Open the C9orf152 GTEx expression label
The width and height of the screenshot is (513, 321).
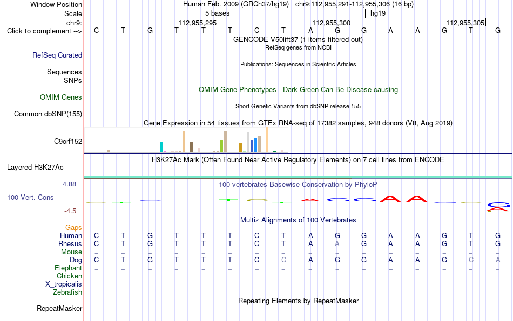pos(67,141)
